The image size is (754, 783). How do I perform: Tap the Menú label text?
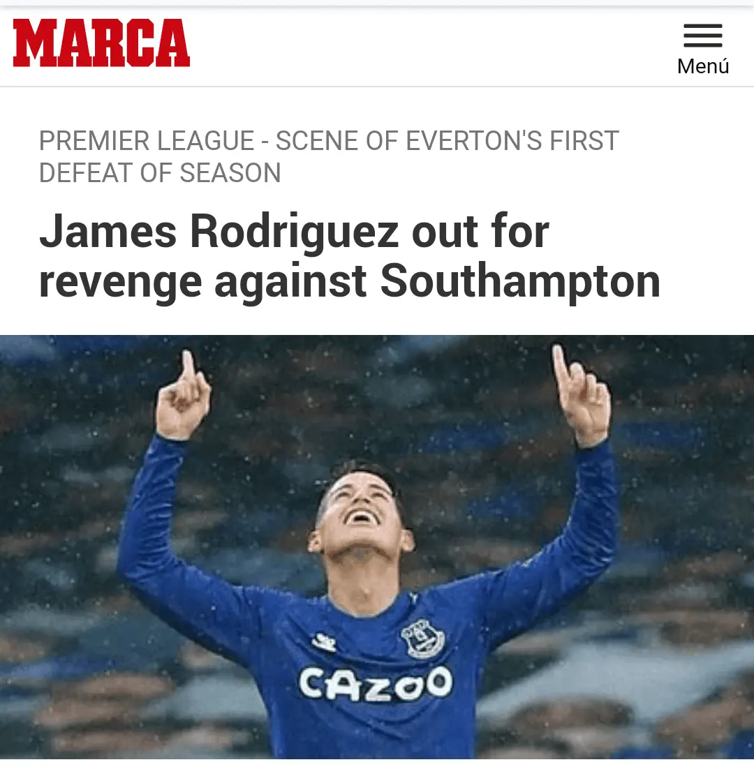(703, 66)
